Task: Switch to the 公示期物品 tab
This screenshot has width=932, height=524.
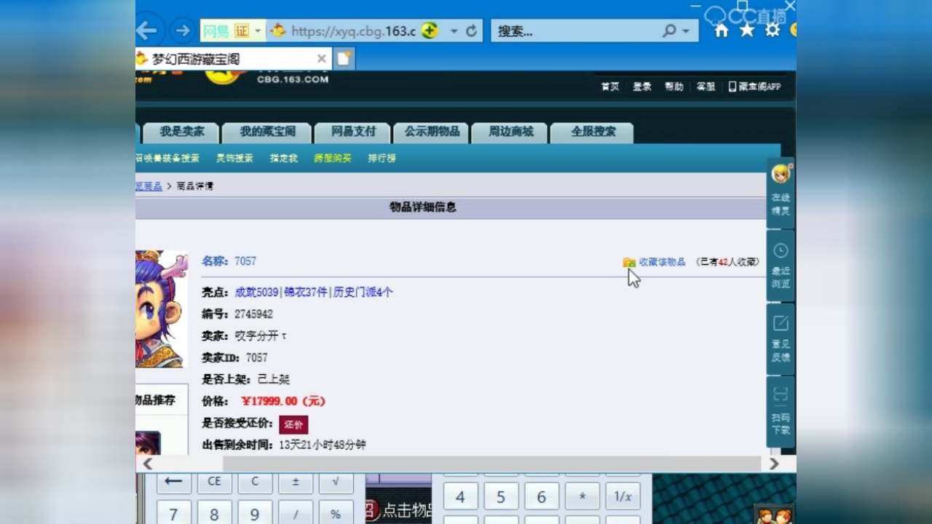Action: click(432, 132)
